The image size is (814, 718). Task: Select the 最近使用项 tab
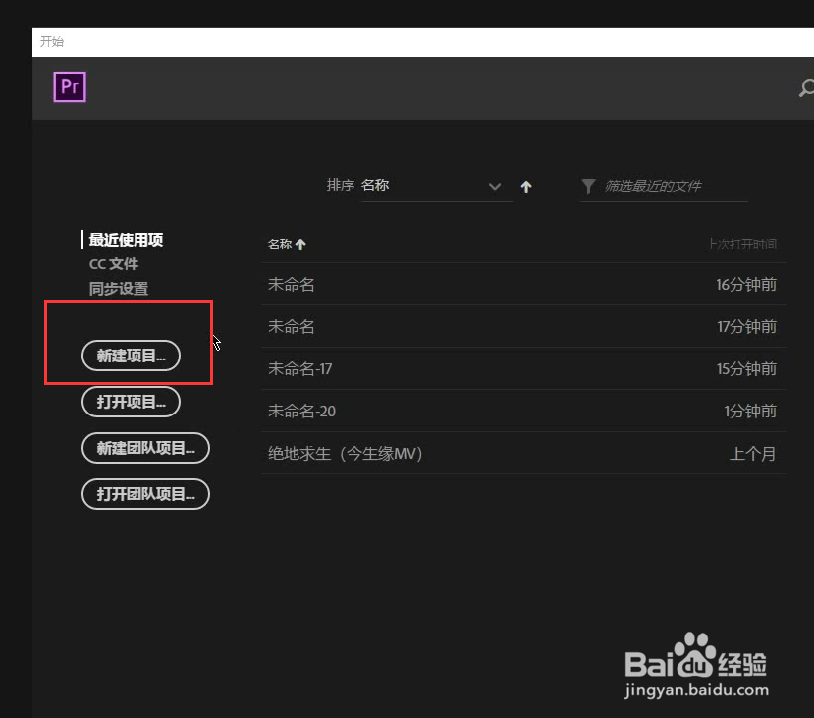(126, 240)
